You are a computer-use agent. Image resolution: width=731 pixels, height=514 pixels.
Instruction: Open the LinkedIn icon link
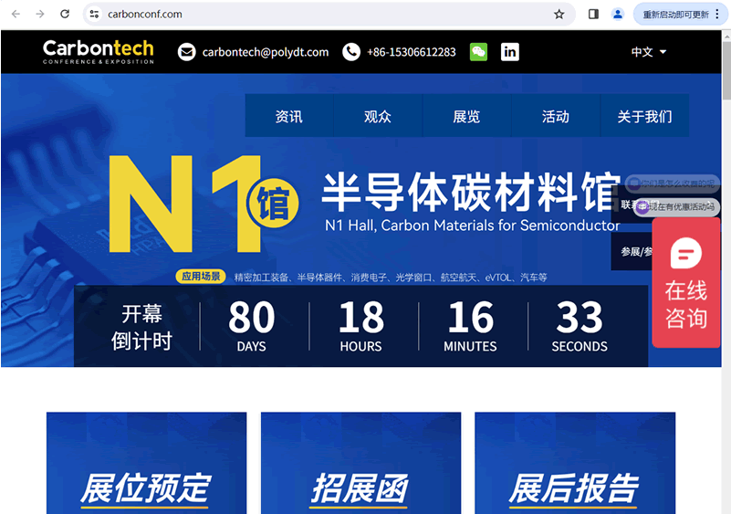click(x=510, y=52)
